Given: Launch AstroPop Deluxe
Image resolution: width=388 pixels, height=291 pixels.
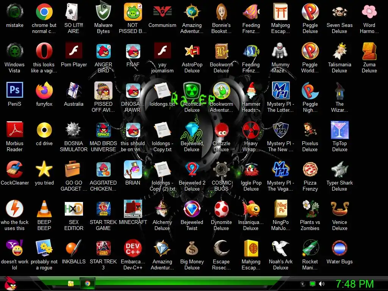Looking at the screenshot, I should 192,51.
